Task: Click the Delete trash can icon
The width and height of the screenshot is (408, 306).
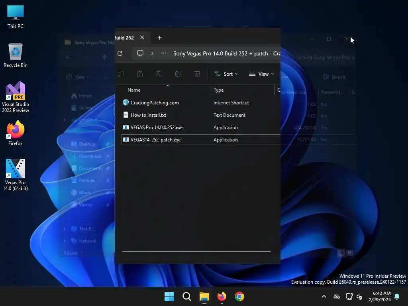Action: coord(197,74)
